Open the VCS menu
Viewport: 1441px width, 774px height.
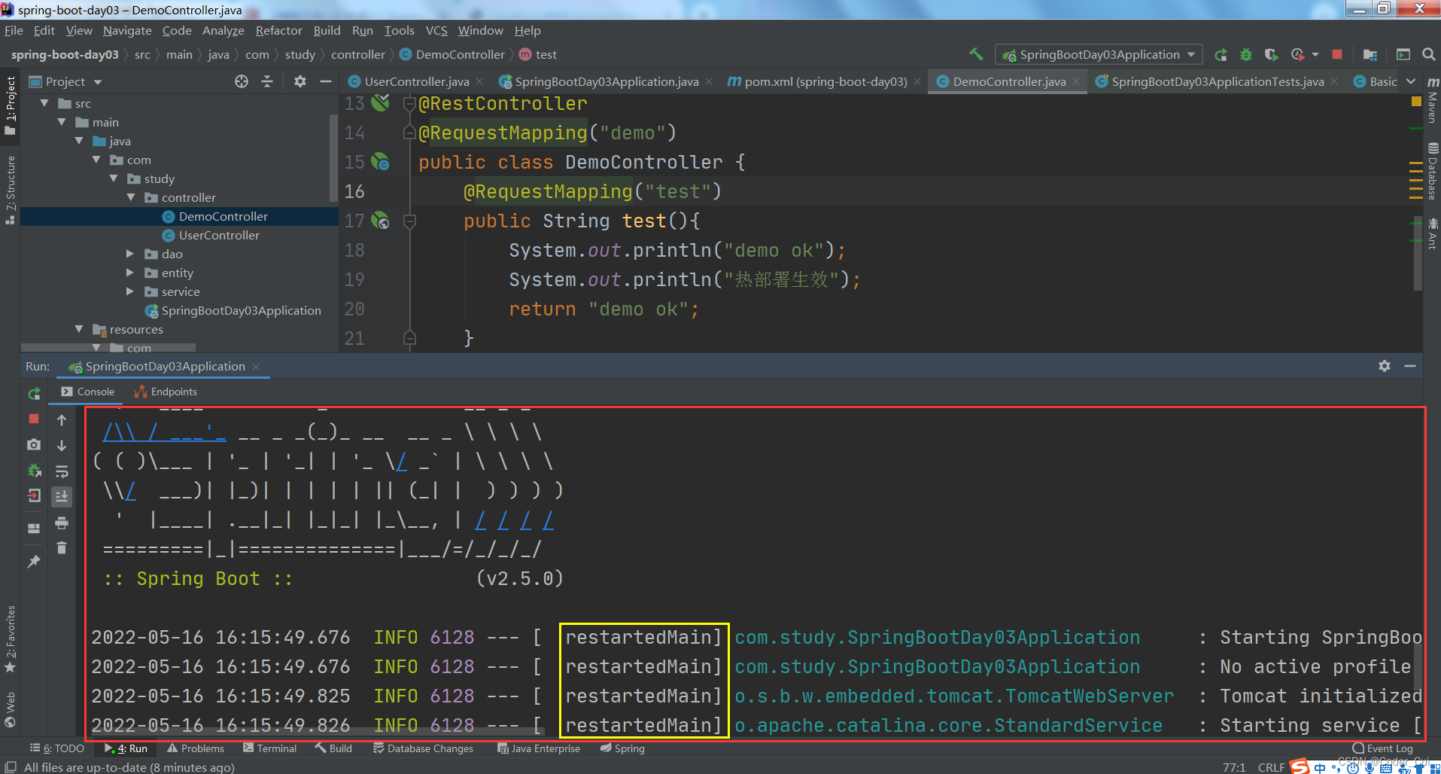tap(436, 31)
